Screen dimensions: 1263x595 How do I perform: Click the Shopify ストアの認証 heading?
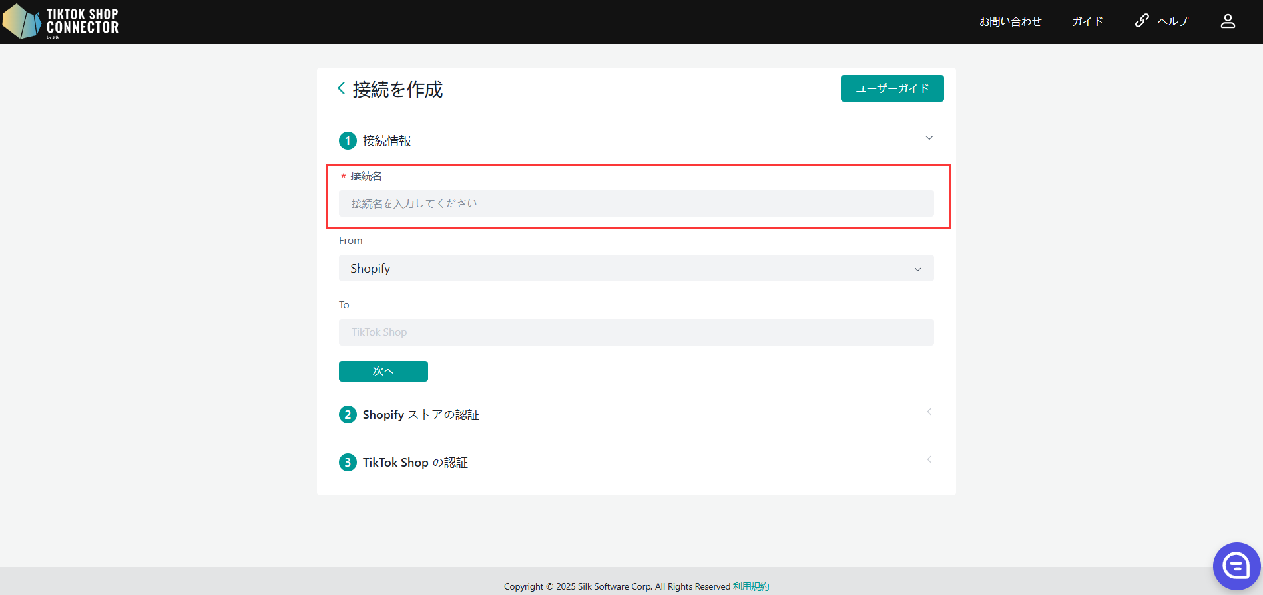click(x=421, y=415)
